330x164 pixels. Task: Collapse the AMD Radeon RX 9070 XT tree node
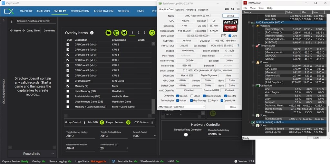click(249, 22)
